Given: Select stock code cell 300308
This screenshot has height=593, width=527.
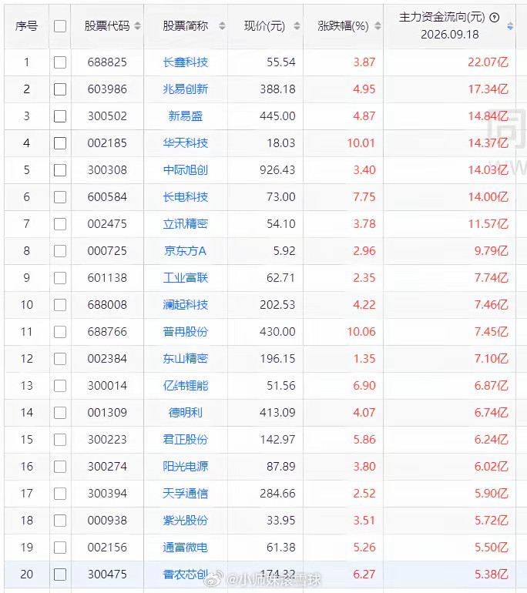Looking at the screenshot, I should click(107, 170).
